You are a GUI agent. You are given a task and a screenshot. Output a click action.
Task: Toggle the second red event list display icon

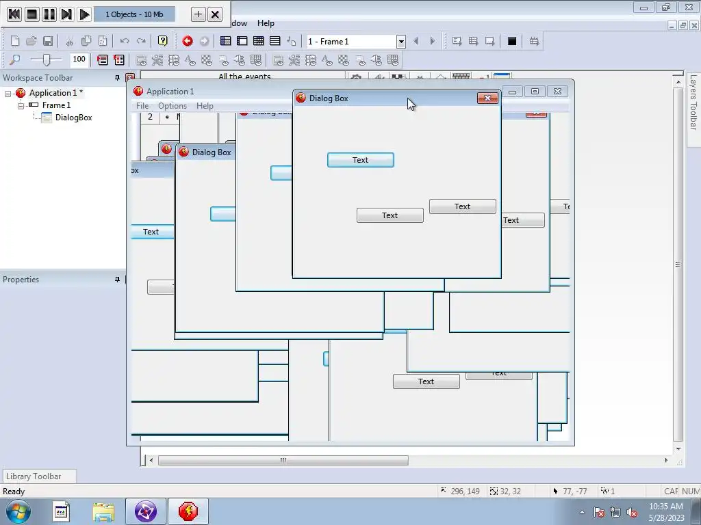pos(119,59)
